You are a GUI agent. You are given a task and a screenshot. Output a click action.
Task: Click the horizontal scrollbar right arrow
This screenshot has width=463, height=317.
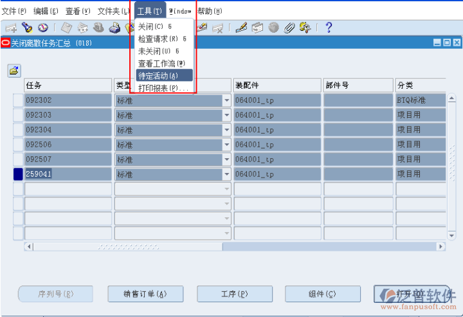(440, 246)
